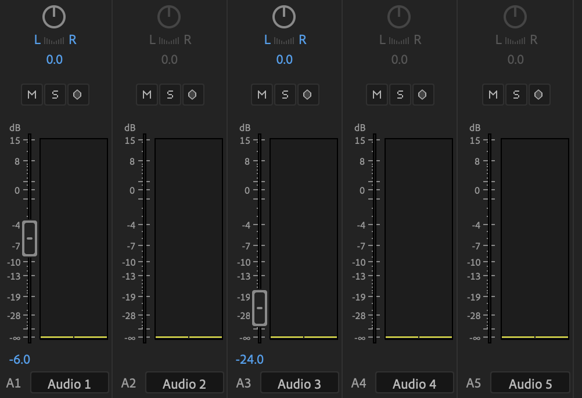Select the Audio 2 track name field
582x398 pixels.
tap(185, 382)
